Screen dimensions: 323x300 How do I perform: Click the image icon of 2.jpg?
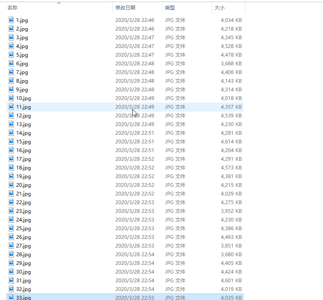pos(11,29)
